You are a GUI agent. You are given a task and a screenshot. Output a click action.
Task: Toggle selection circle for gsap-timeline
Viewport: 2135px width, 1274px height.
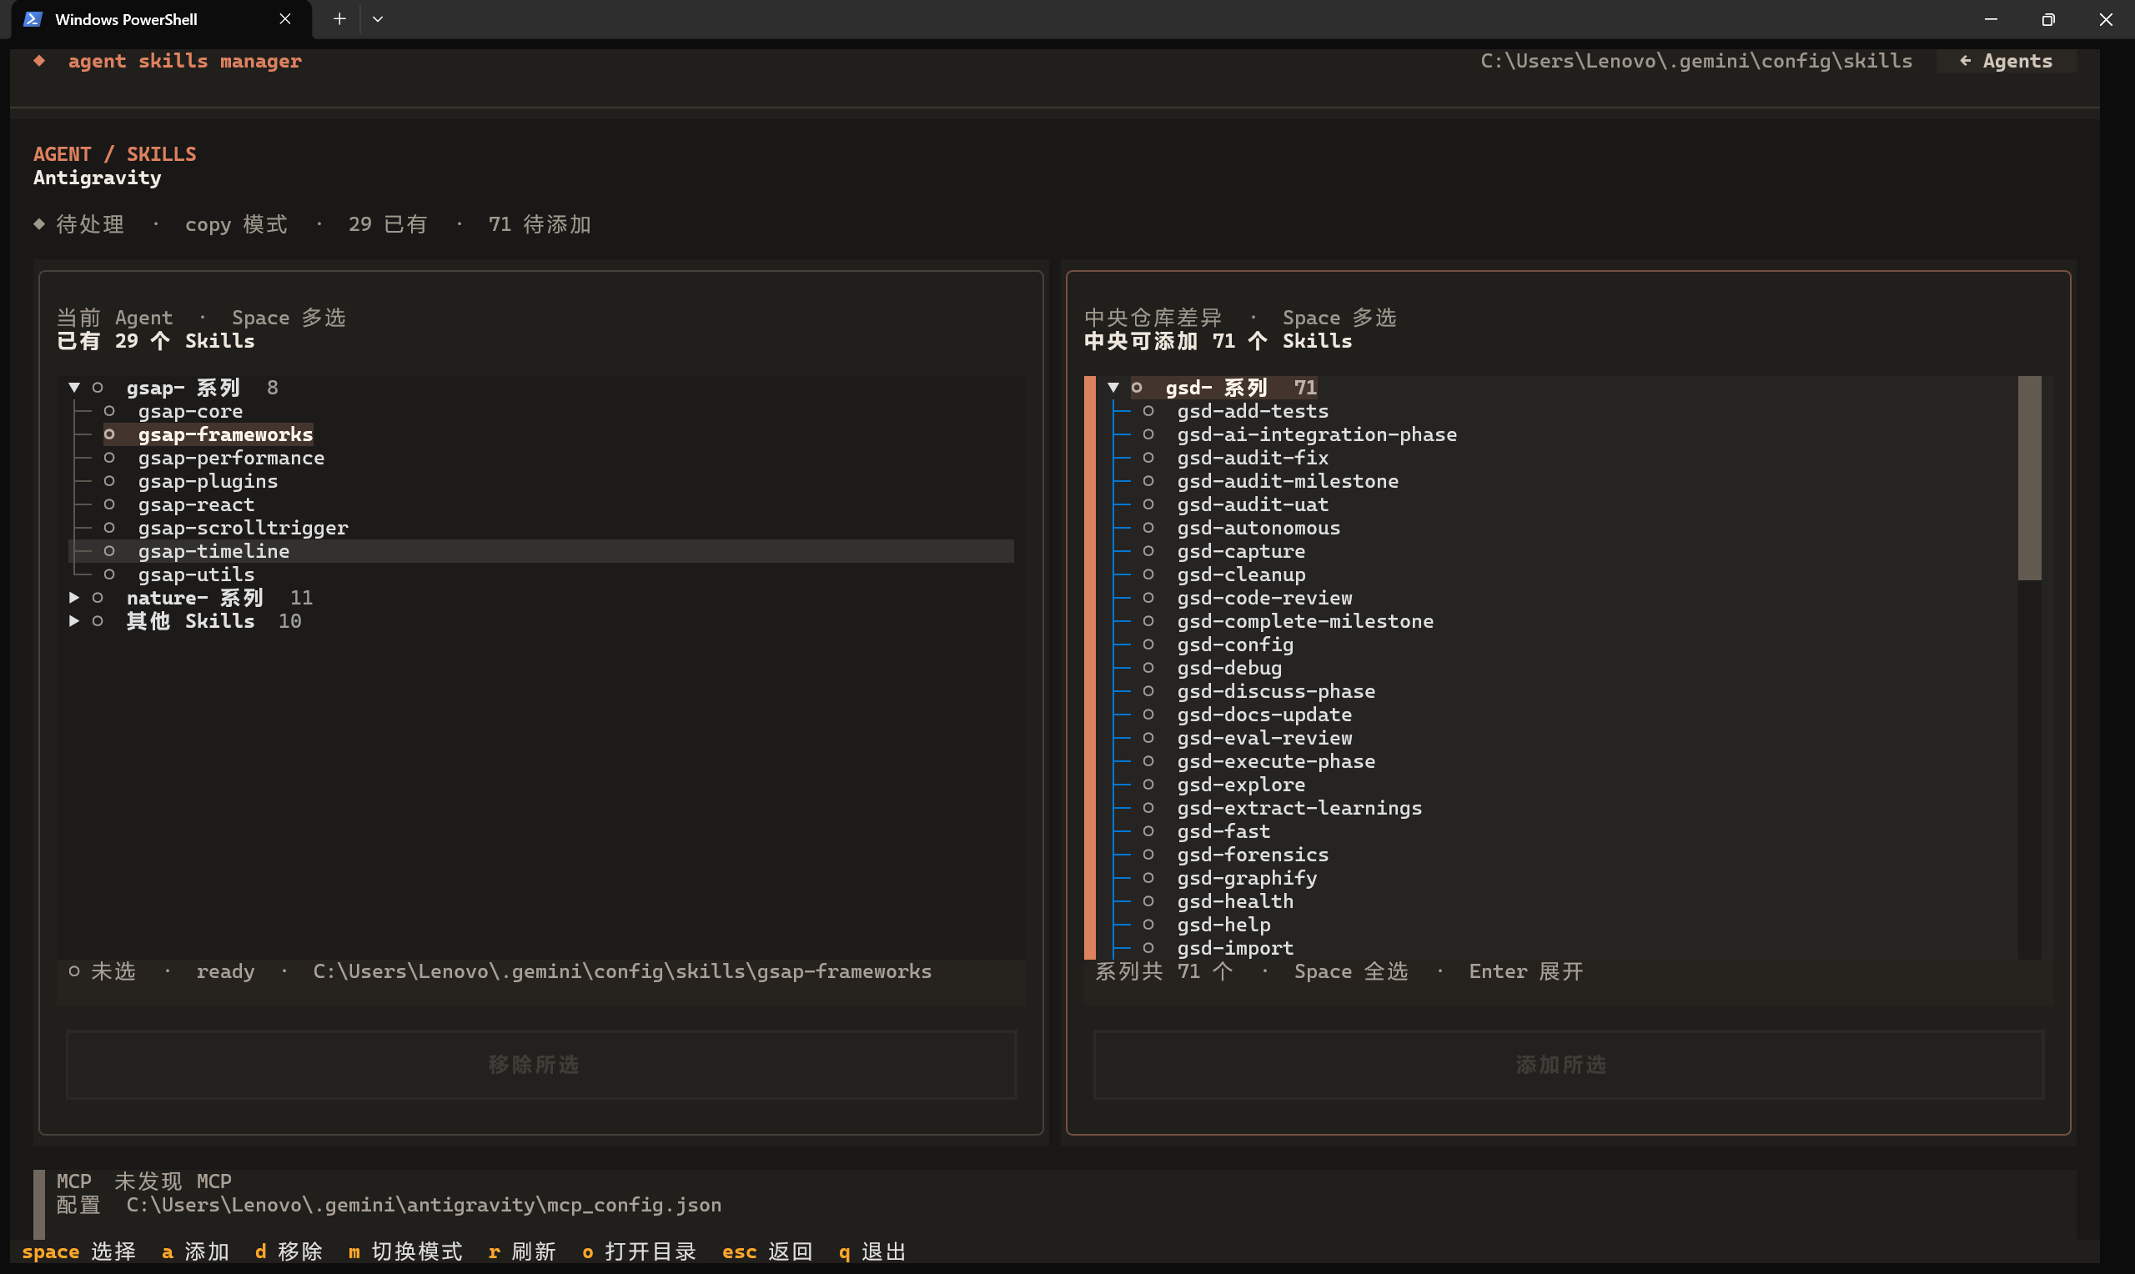pyautogui.click(x=109, y=551)
